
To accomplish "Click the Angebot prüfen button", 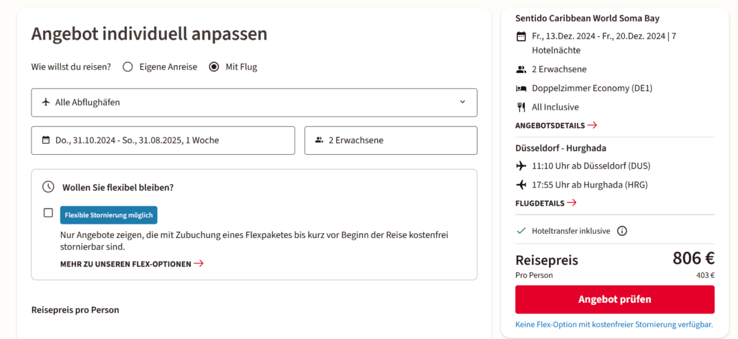I will (615, 299).
